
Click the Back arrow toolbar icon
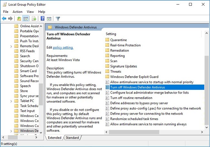tap(4, 19)
